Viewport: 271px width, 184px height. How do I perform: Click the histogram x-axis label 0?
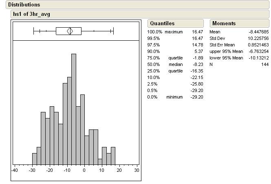click(84, 170)
